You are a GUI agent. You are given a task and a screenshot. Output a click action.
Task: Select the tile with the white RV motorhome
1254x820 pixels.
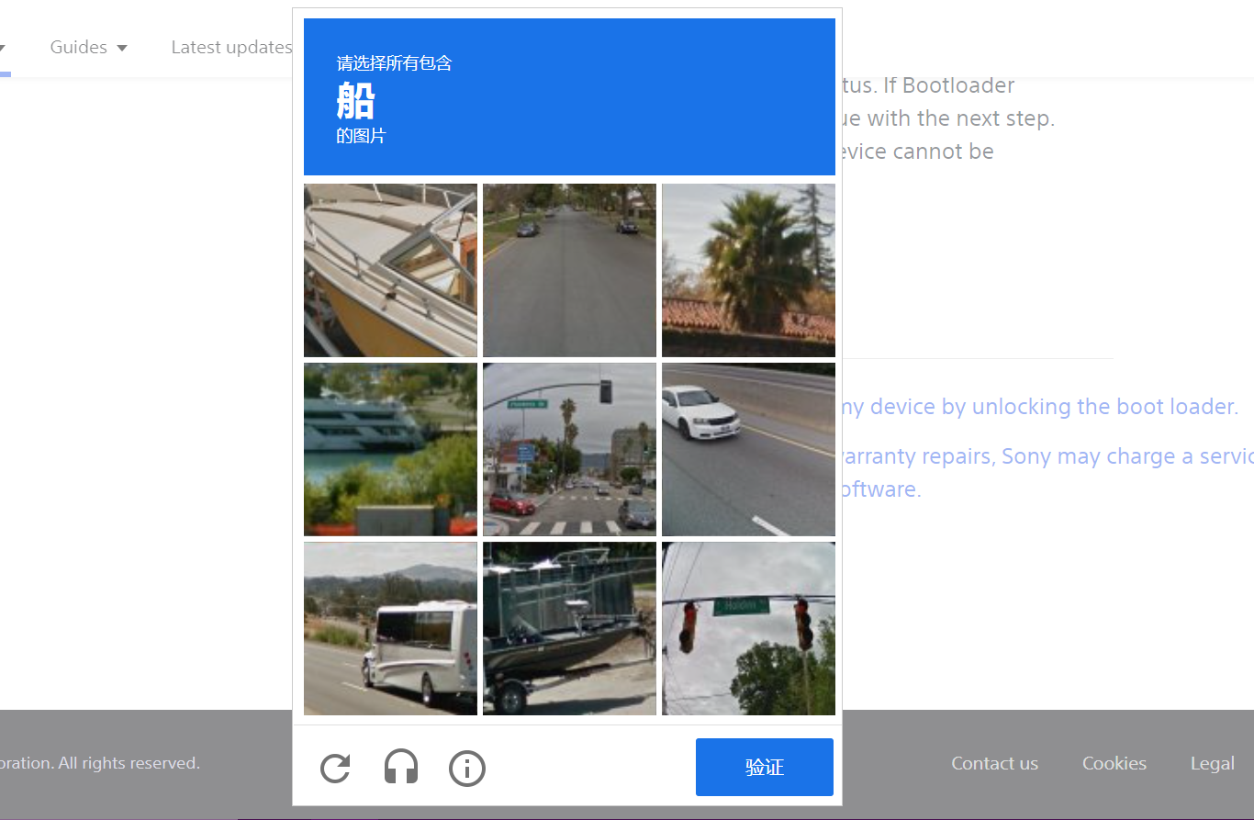pyautogui.click(x=390, y=628)
